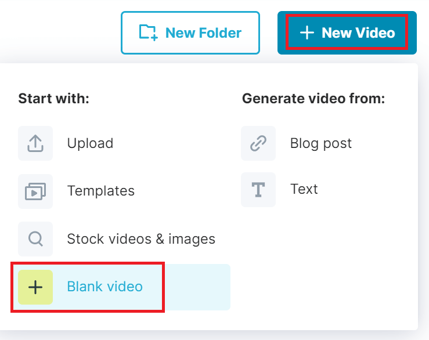The image size is (429, 340).
Task: Open Stock videos & images option
Action: (x=141, y=238)
